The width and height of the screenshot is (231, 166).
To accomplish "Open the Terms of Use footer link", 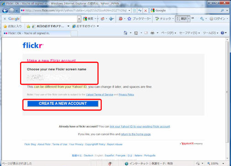I will (x=60, y=144).
